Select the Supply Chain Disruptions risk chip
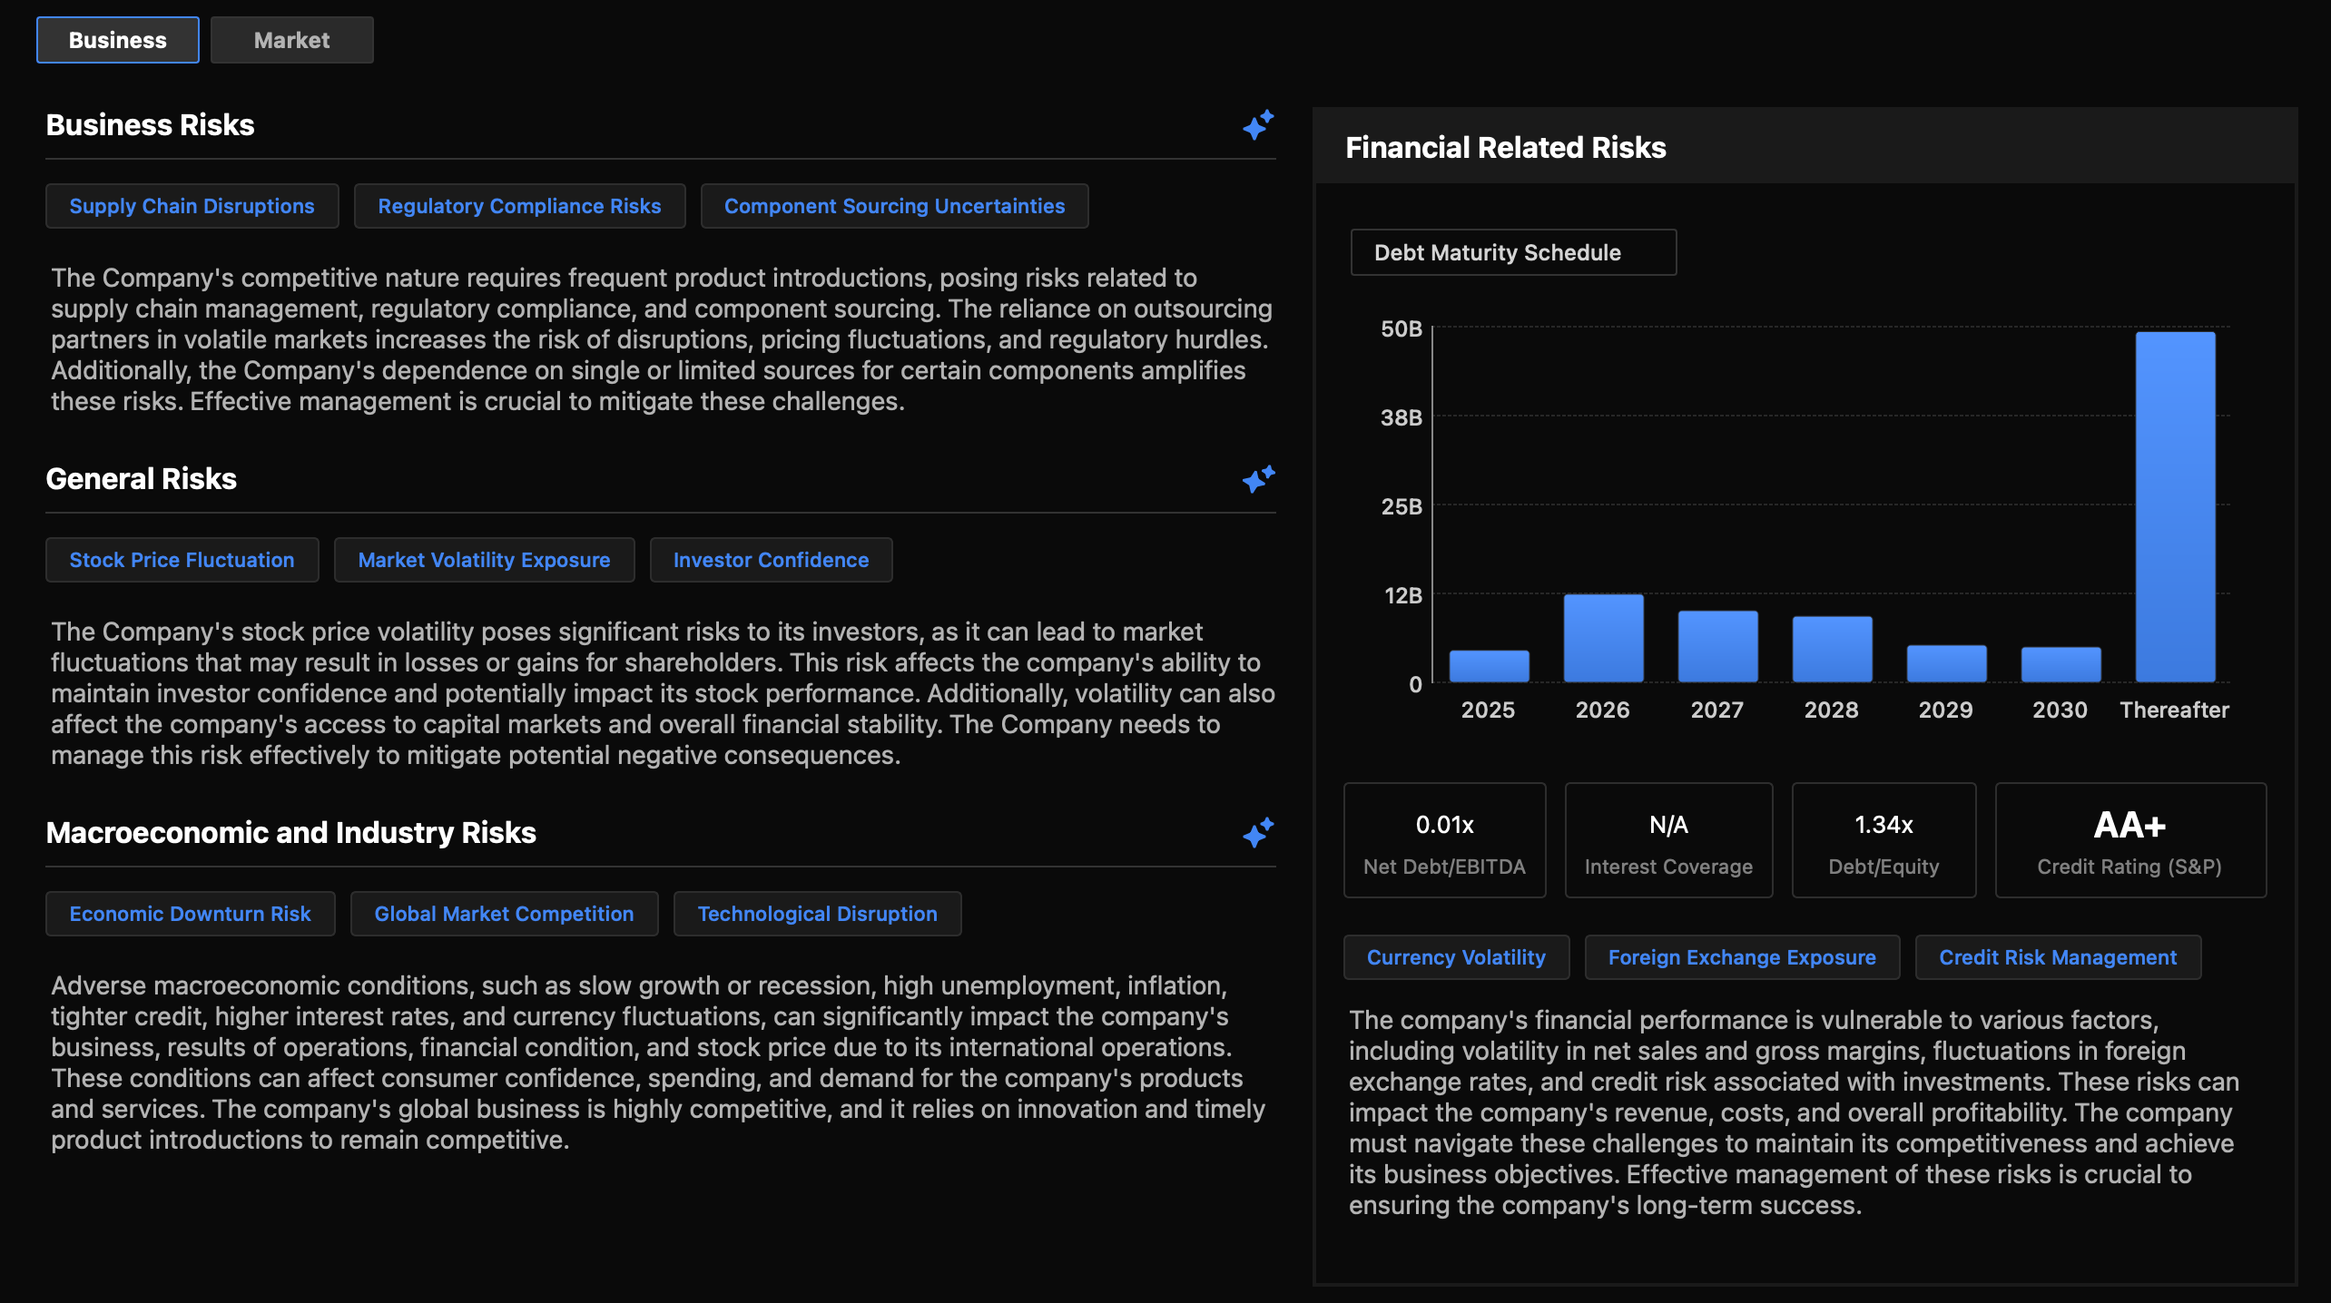This screenshot has width=2331, height=1303. point(192,206)
